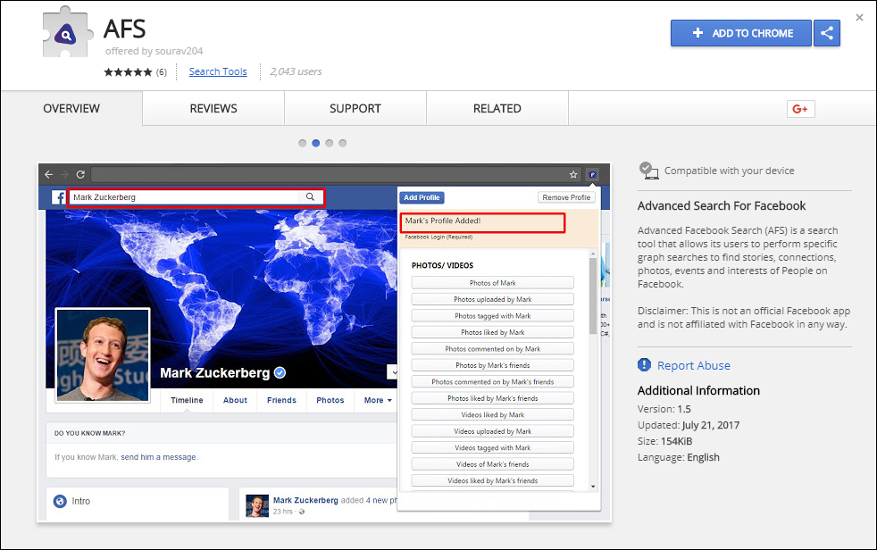The height and width of the screenshot is (550, 877).
Task: Click Mark Zuckerberg's profile picture
Action: coord(103,355)
